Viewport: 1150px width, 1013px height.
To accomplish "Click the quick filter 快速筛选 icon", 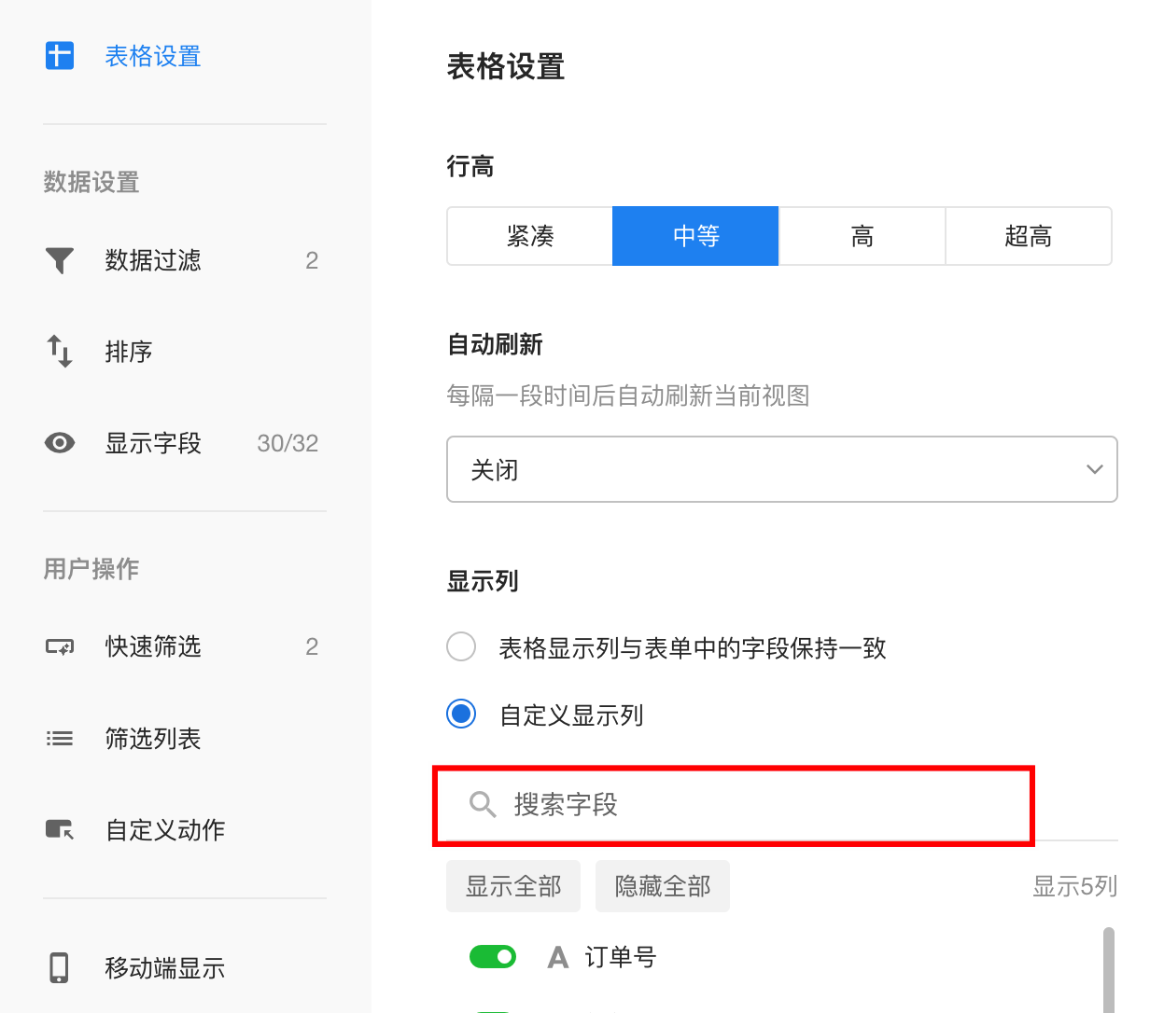I will point(60,646).
